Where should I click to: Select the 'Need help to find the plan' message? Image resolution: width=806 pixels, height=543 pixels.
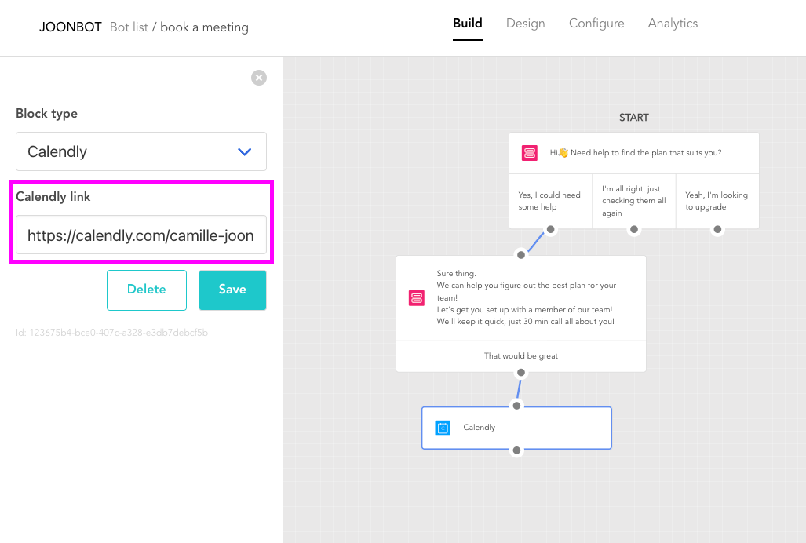(x=636, y=152)
